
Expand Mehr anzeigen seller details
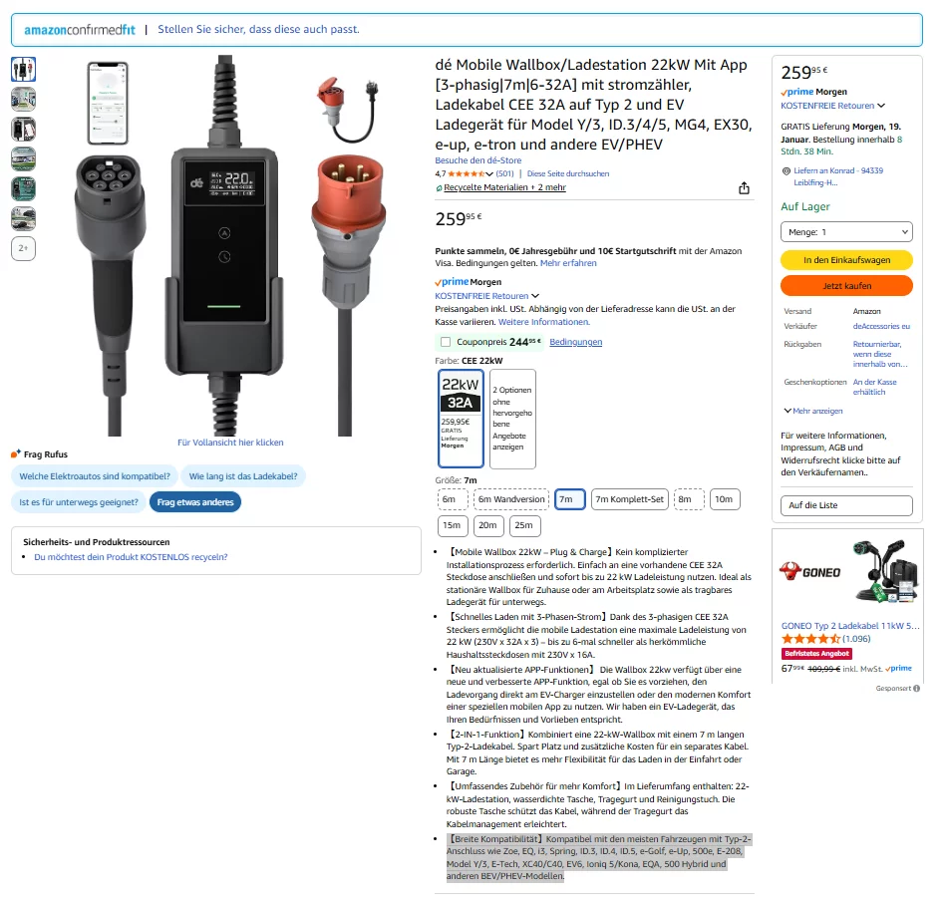coord(813,411)
